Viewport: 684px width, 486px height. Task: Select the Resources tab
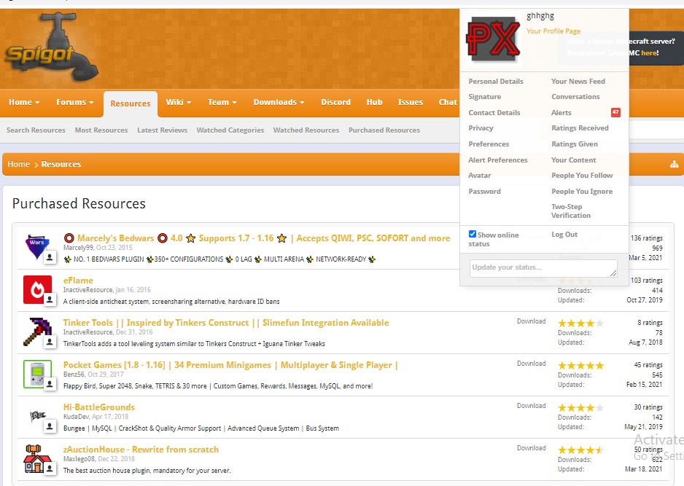[x=131, y=103]
